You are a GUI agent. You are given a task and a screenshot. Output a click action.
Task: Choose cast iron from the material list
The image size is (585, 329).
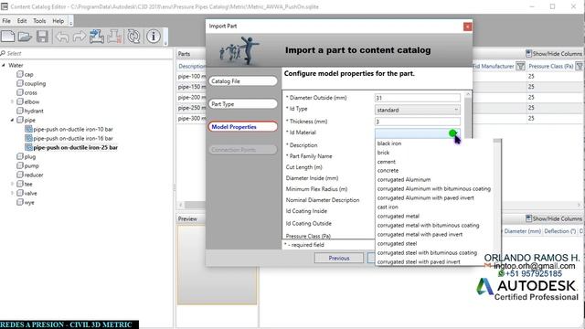[388, 207]
